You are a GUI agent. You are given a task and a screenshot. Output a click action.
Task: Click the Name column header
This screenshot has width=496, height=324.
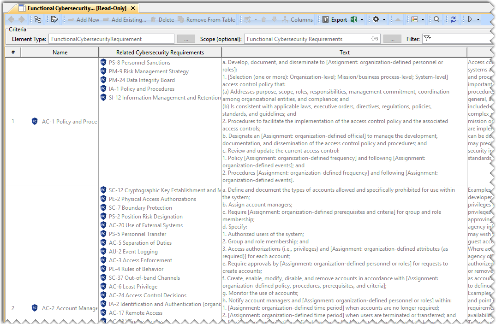coord(60,52)
